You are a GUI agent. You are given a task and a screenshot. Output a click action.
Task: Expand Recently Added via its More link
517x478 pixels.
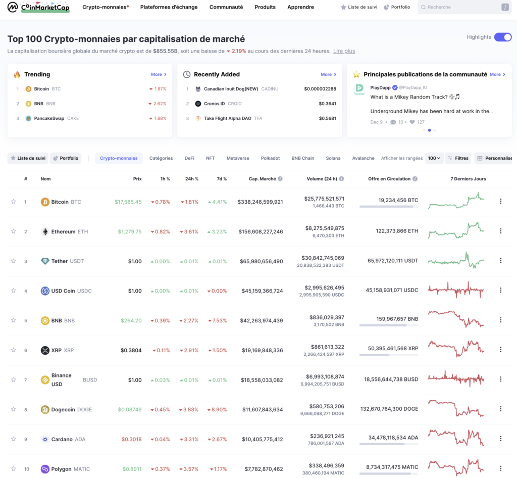(x=328, y=75)
